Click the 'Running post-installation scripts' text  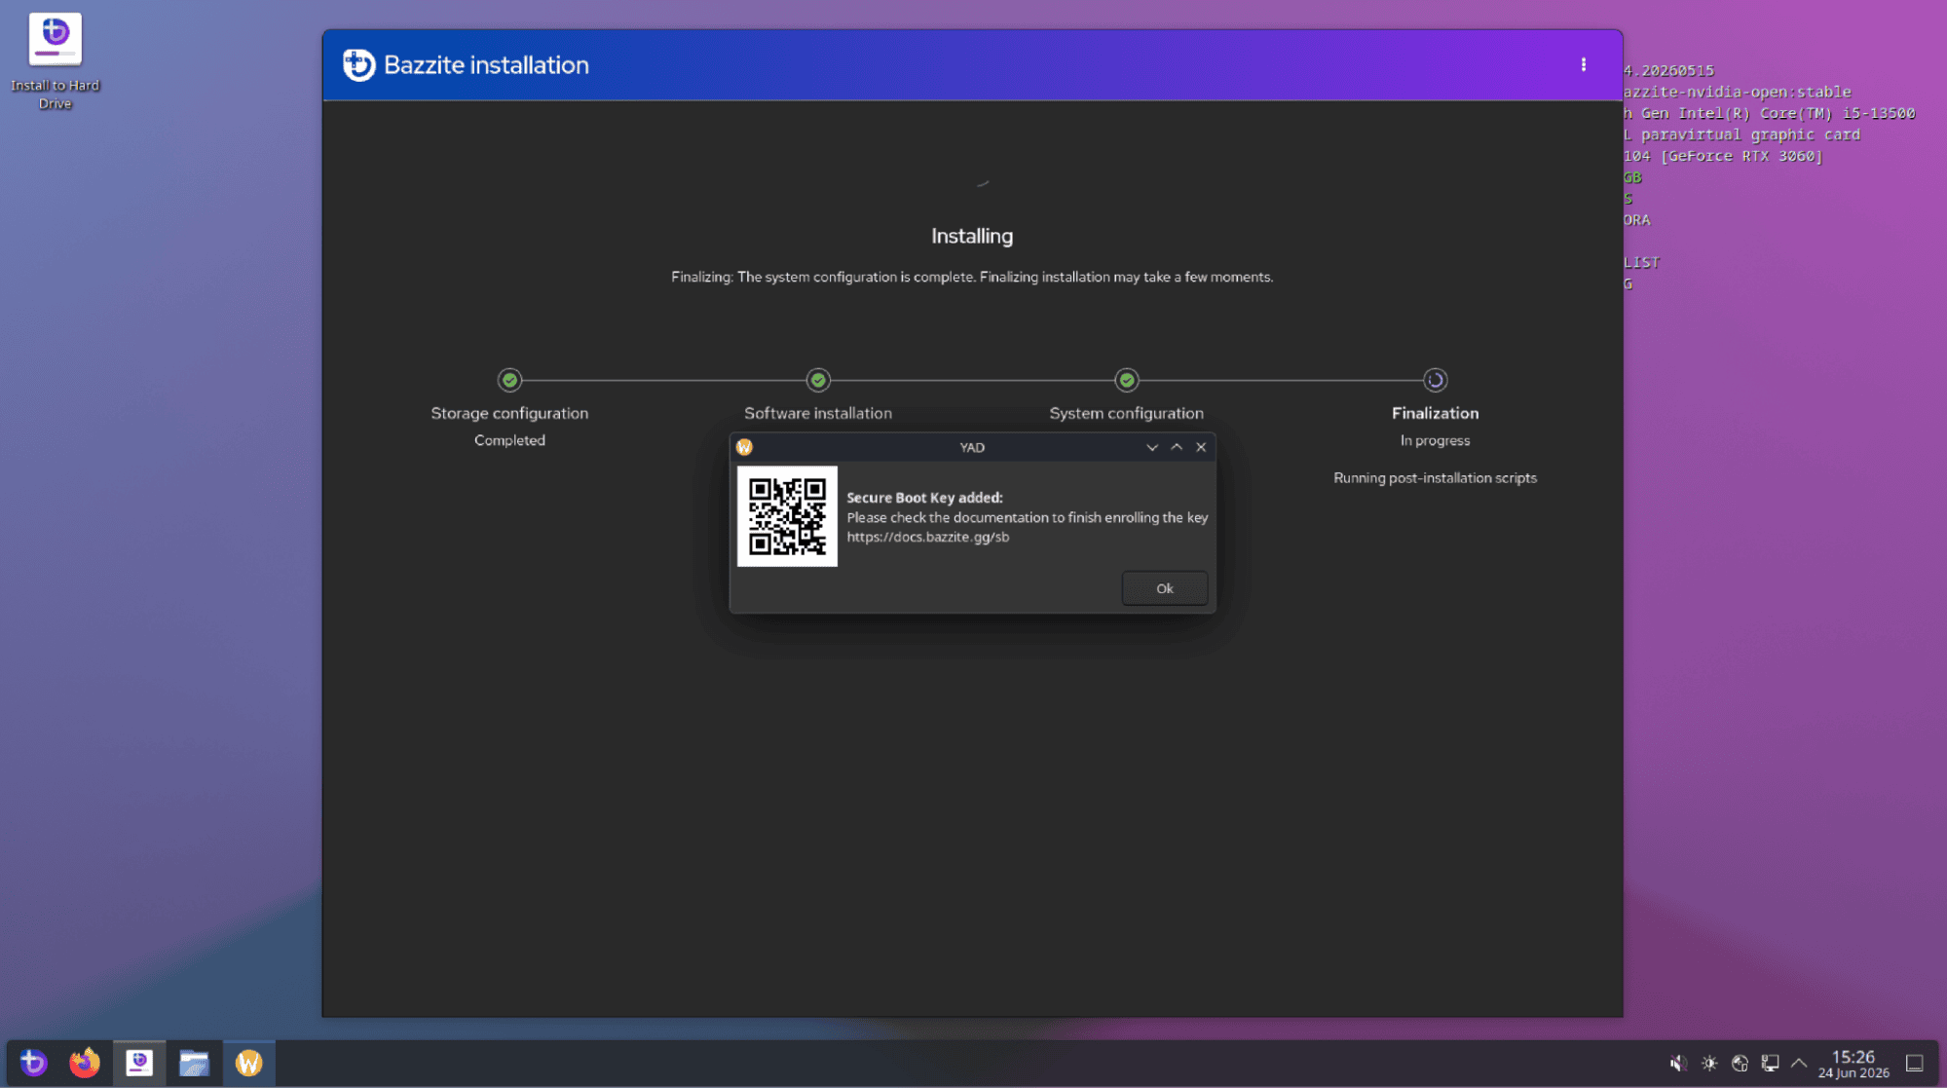click(1435, 477)
